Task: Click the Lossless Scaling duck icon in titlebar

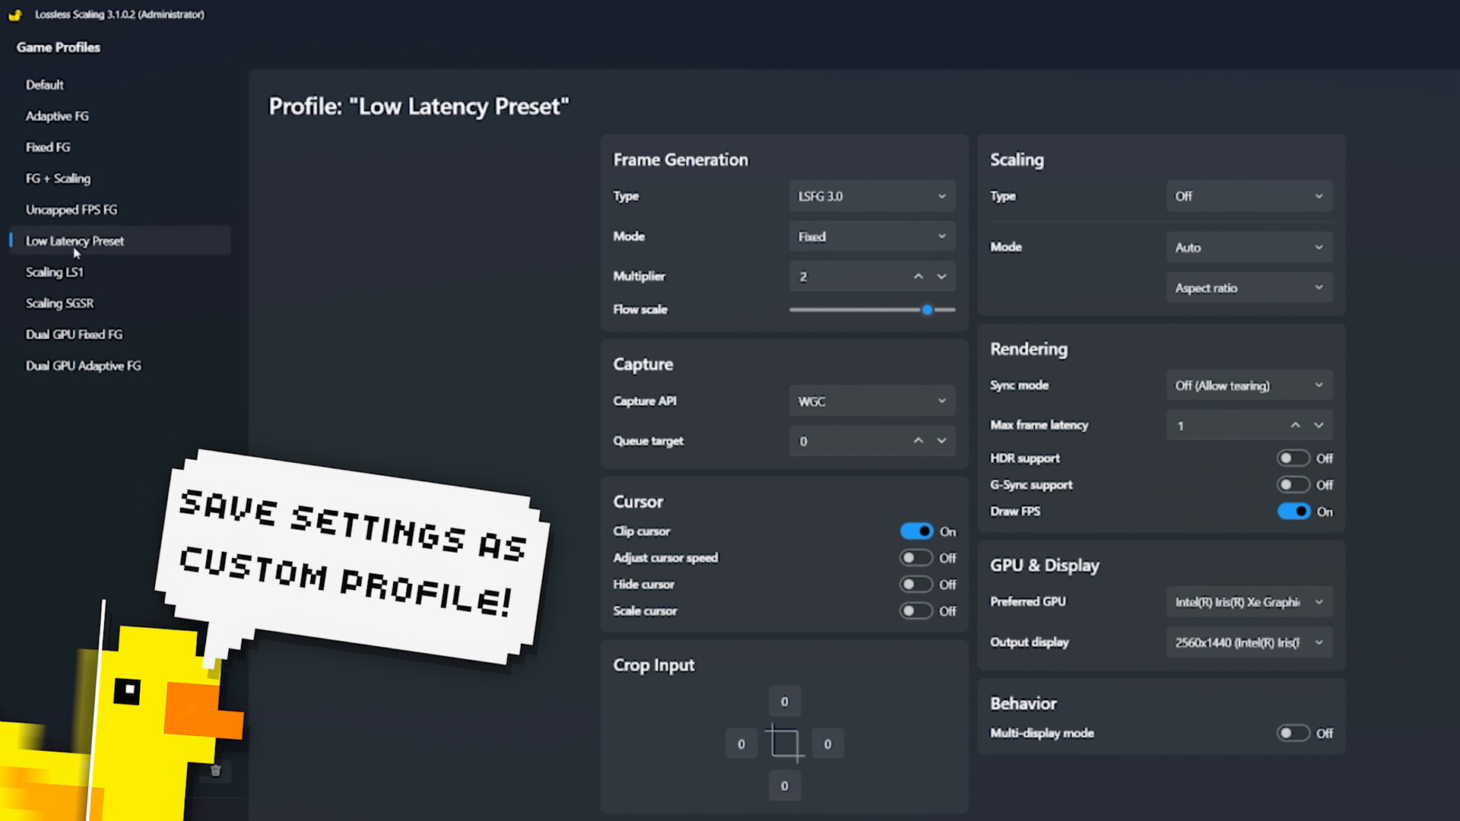Action: tap(15, 14)
